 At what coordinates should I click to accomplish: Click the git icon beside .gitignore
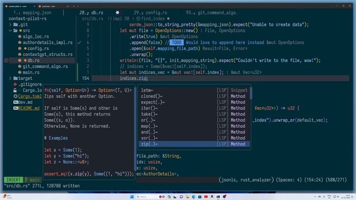tap(15, 84)
